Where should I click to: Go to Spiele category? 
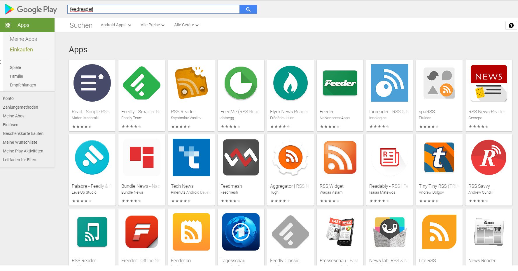[15, 67]
